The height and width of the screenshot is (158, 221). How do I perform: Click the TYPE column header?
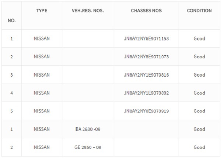pyautogui.click(x=42, y=11)
